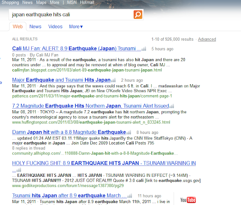Screen dimensions: 241x205
Task: Switch to the News tab
Action: click(x=35, y=27)
